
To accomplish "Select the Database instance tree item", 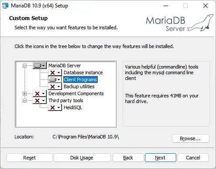I will coord(83,72).
